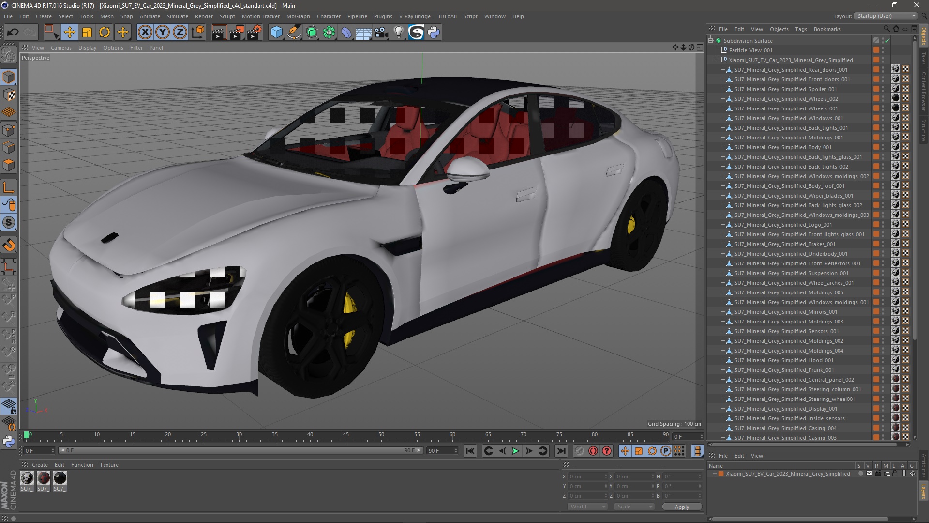Screen dimensions: 929x523
Task: Select the second SU7 material swatch
Action: (x=44, y=479)
